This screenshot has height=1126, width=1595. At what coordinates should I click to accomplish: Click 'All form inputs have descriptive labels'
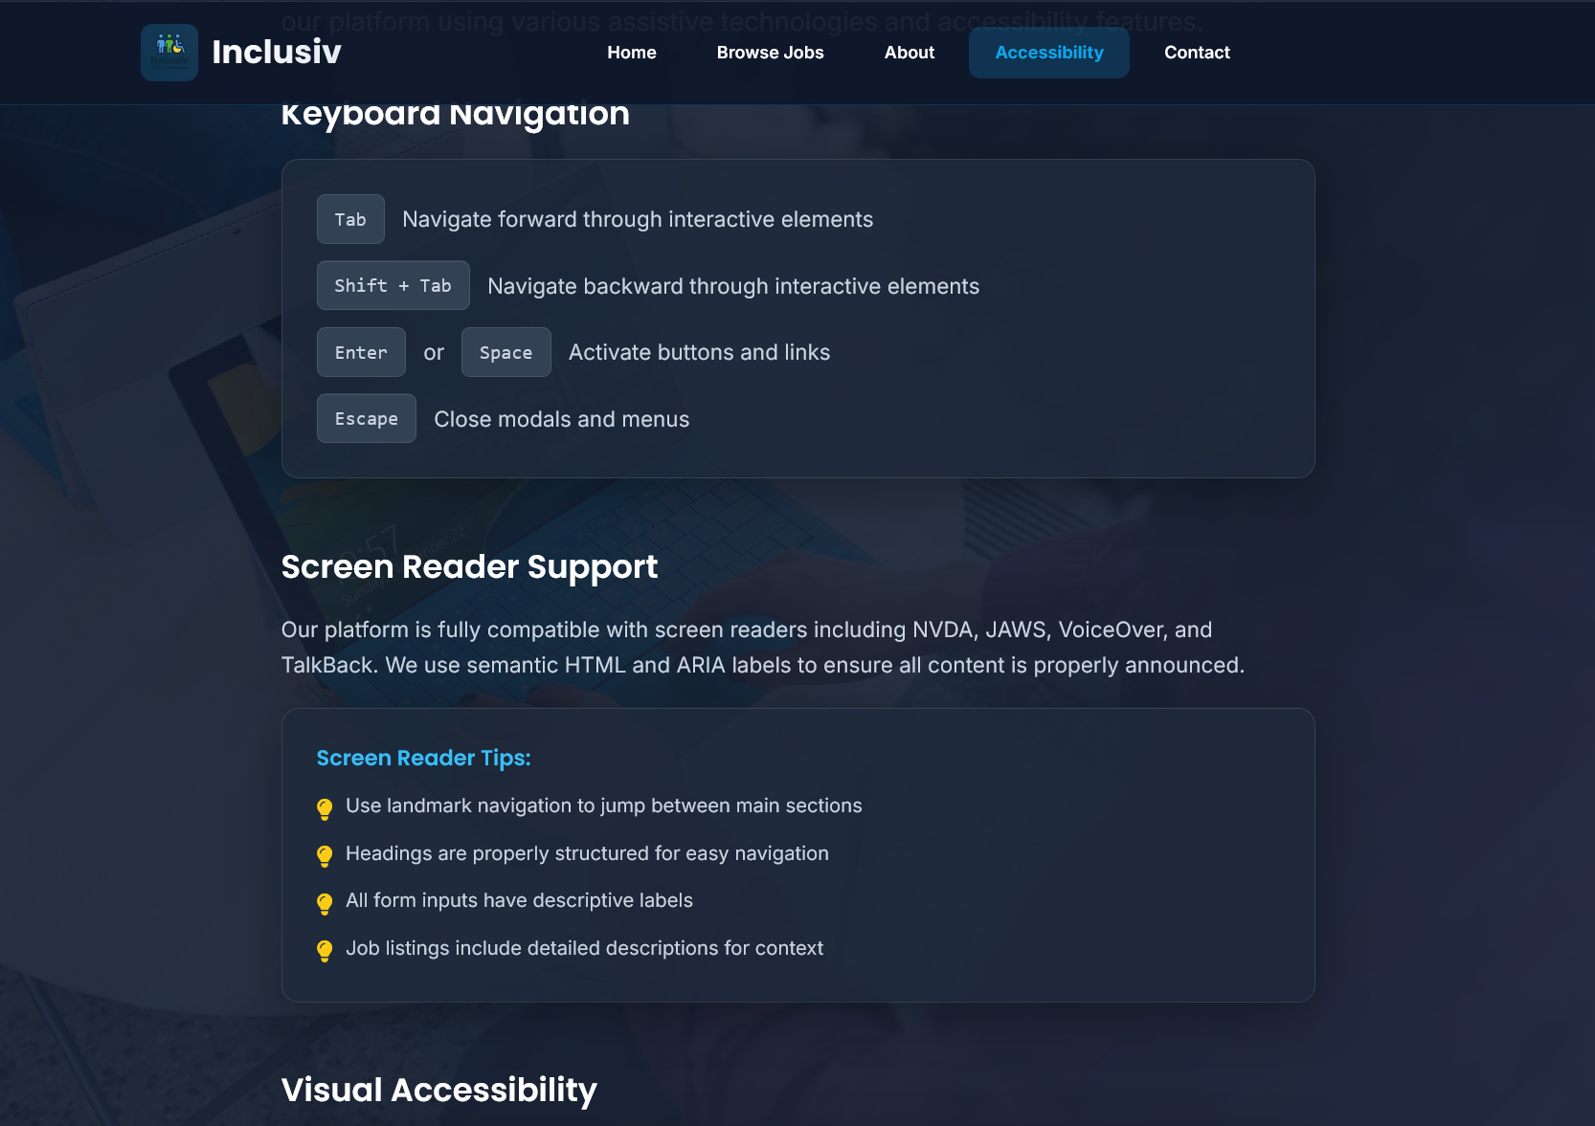pos(519,900)
